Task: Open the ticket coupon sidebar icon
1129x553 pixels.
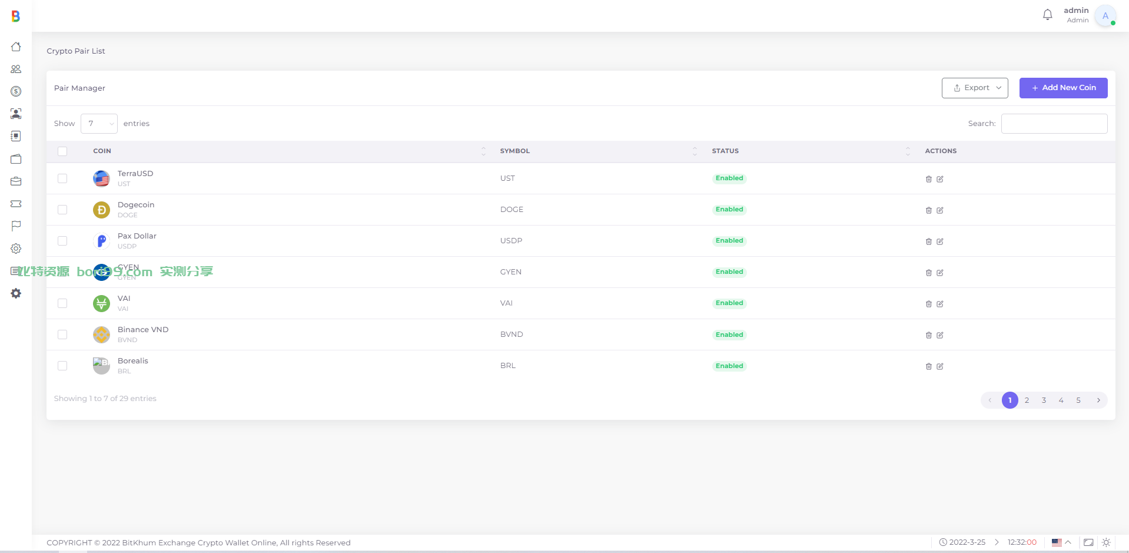Action: pyautogui.click(x=16, y=204)
